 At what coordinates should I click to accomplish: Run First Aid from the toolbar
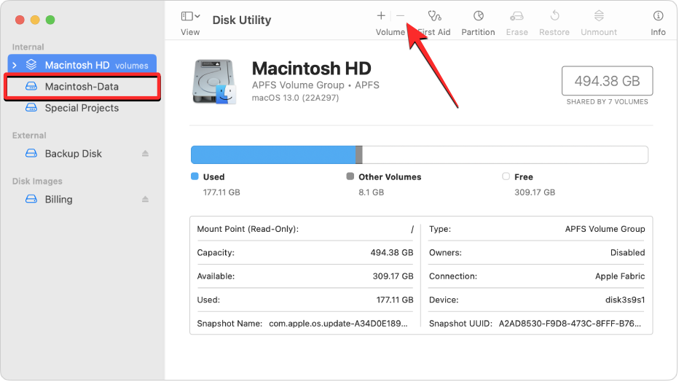pos(435,15)
